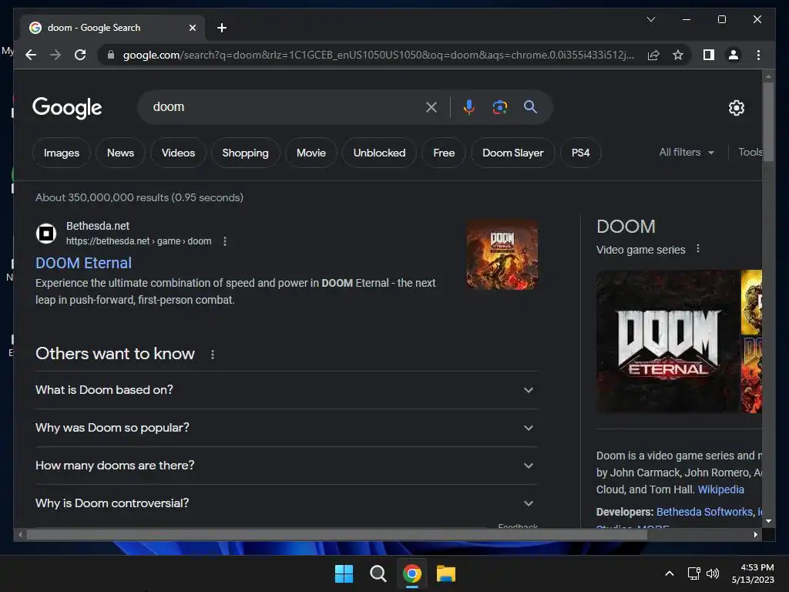Expand 'How many dooms are there?'
789x592 pixels.
pyautogui.click(x=287, y=466)
